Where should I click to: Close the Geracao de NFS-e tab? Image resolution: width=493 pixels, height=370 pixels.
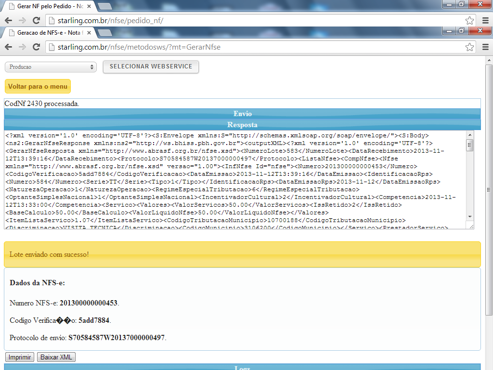tap(89, 33)
